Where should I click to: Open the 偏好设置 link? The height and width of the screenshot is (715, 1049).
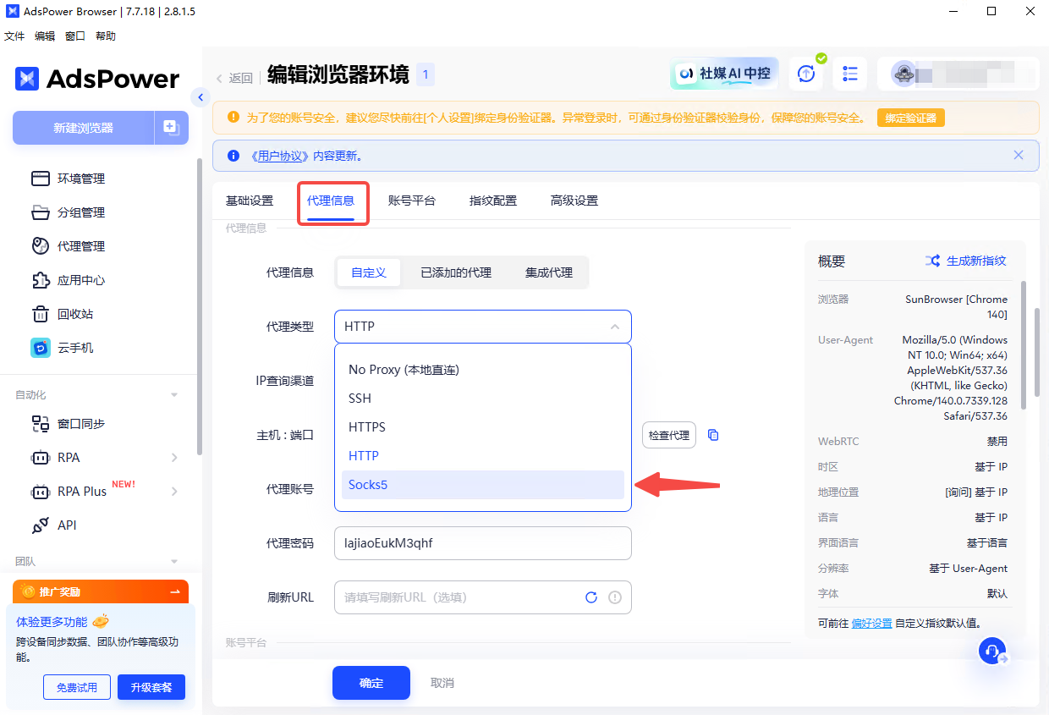tap(871, 623)
